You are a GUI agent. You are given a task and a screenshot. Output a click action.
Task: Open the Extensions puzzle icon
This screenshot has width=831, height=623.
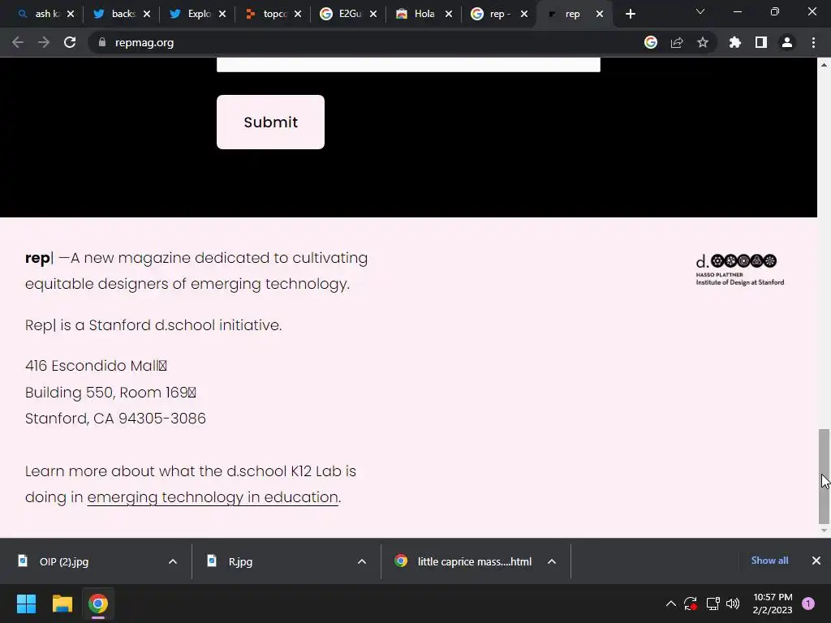coord(735,42)
